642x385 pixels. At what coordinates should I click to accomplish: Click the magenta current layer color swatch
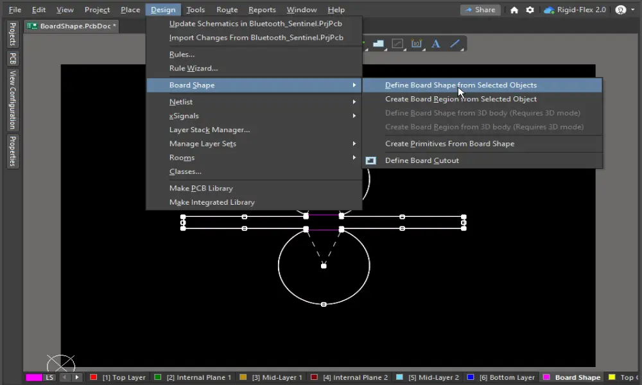(34, 377)
